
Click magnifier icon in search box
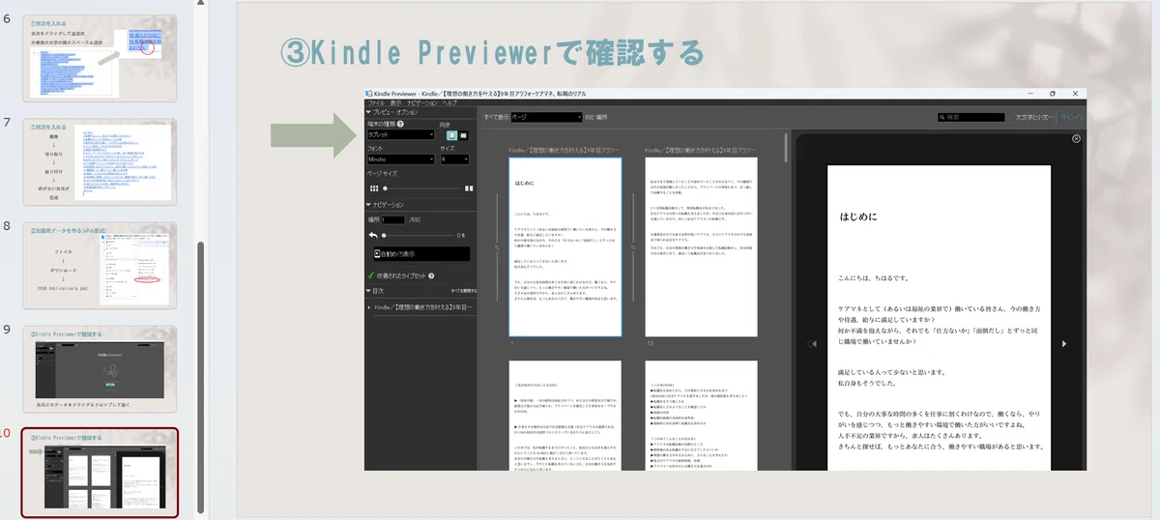[x=943, y=118]
